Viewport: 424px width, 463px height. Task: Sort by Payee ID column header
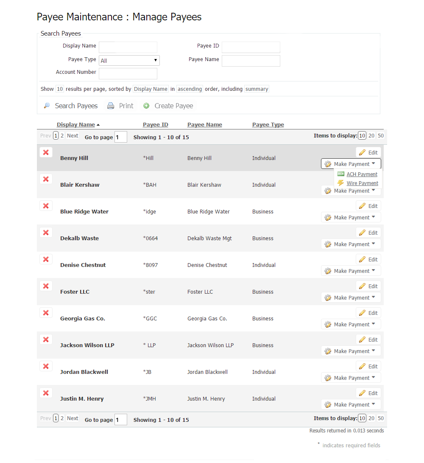(x=156, y=124)
